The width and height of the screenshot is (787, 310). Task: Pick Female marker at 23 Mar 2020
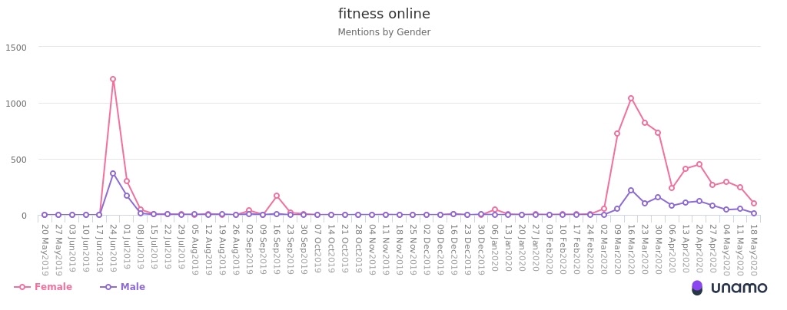(645, 123)
